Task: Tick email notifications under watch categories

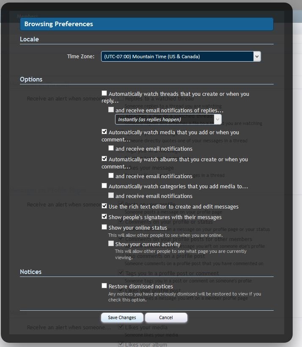Action: pyautogui.click(x=111, y=195)
